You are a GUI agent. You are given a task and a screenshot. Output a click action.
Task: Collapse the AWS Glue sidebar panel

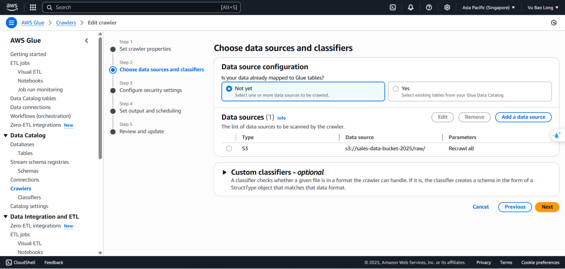tap(87, 41)
